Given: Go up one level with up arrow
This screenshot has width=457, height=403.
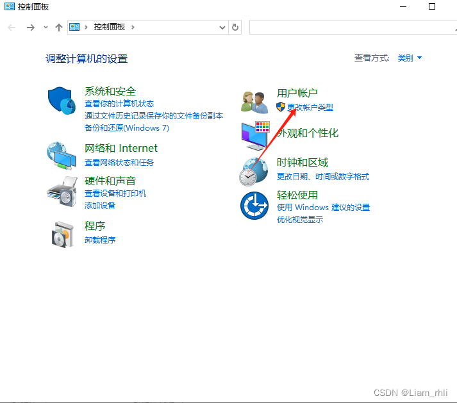Looking at the screenshot, I should click(x=59, y=28).
